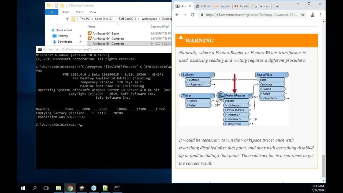Select the Attributes-Ex1-Complete file dated 5/9/2019
343x193 pixels.
(108, 39)
